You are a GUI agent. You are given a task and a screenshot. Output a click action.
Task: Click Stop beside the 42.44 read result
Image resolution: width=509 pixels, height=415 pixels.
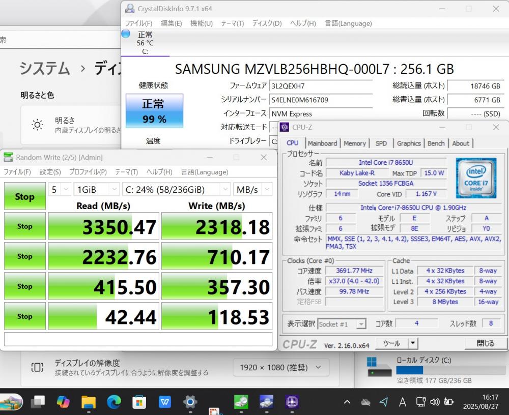tap(24, 316)
